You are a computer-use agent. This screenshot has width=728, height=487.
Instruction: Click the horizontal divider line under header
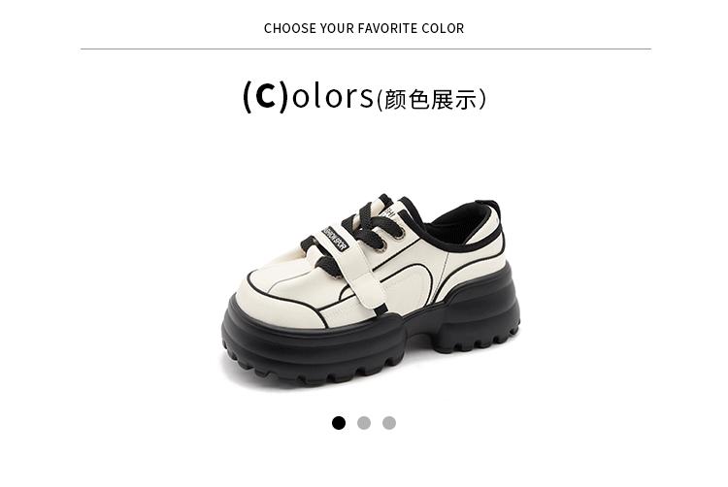(x=365, y=49)
